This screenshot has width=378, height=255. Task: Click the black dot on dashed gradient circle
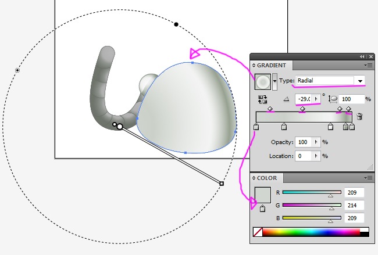pyautogui.click(x=176, y=24)
